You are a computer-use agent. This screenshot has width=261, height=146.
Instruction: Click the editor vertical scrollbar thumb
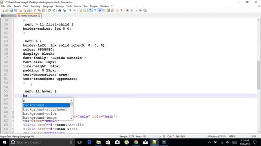(x=259, y=75)
